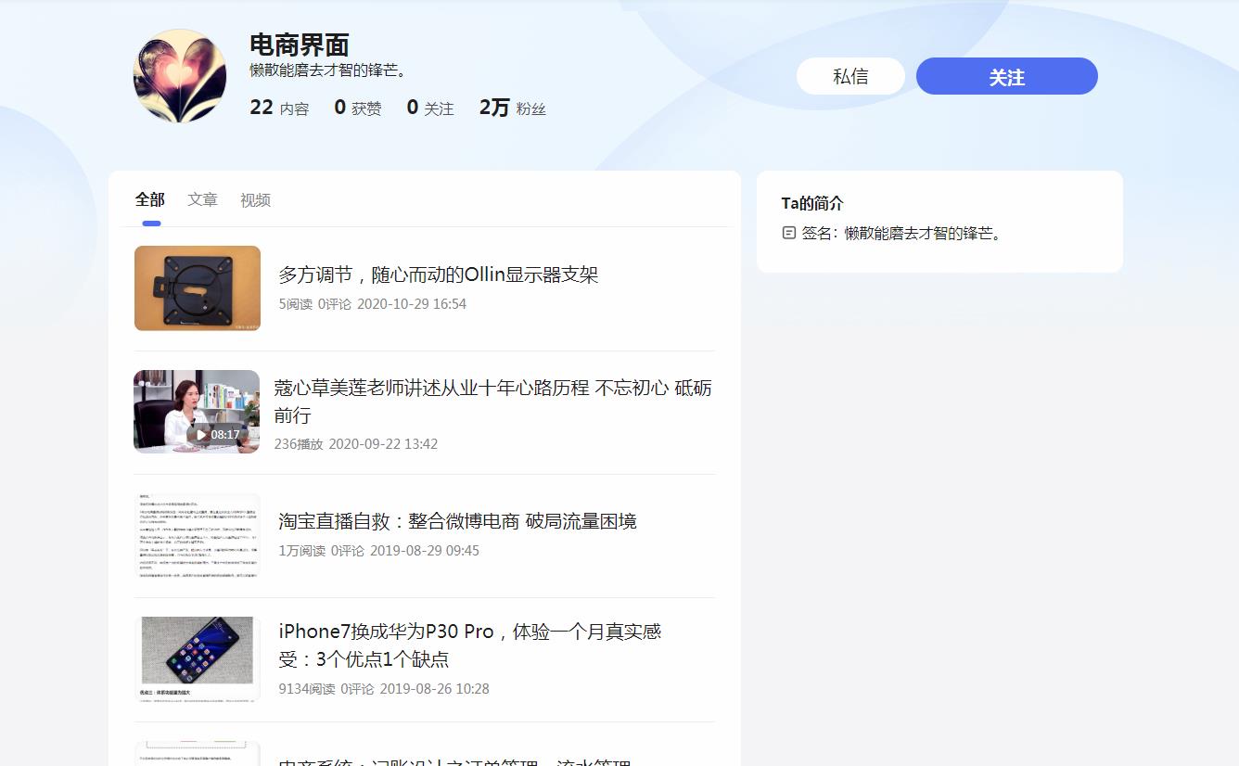Click the 2019-08-26 10:28 timestamp
This screenshot has width=1239, height=766.
pos(435,688)
